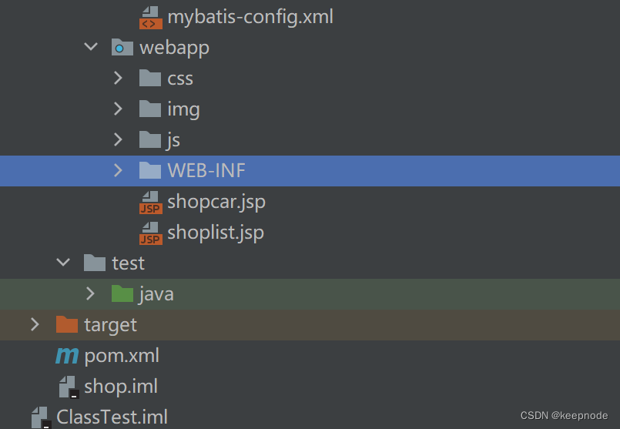Screen dimensions: 620x429
Task: Click the JSP icon of shopcar.jsp
Action: pos(151,203)
